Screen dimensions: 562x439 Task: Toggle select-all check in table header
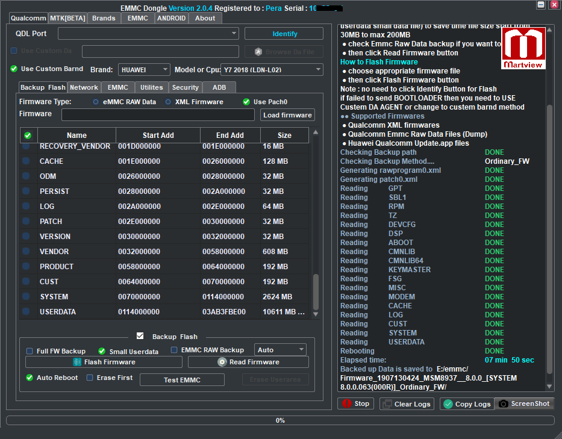point(28,135)
